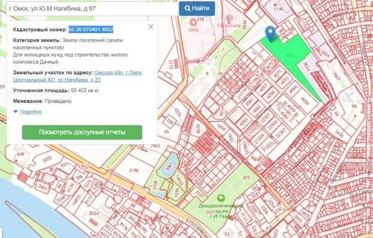Viewport: 373px width, 238px height.
Task: Select the highlighted cadastral number text
Action: [91, 29]
